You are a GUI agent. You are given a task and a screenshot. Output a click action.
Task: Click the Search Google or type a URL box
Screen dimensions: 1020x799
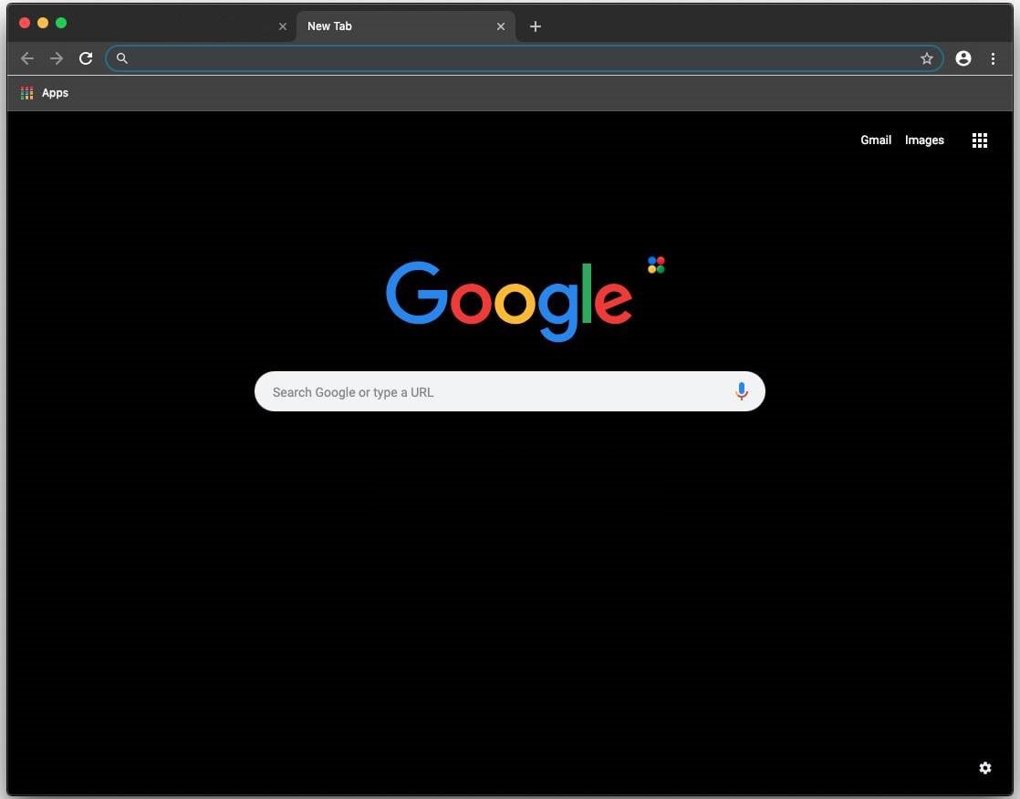509,391
